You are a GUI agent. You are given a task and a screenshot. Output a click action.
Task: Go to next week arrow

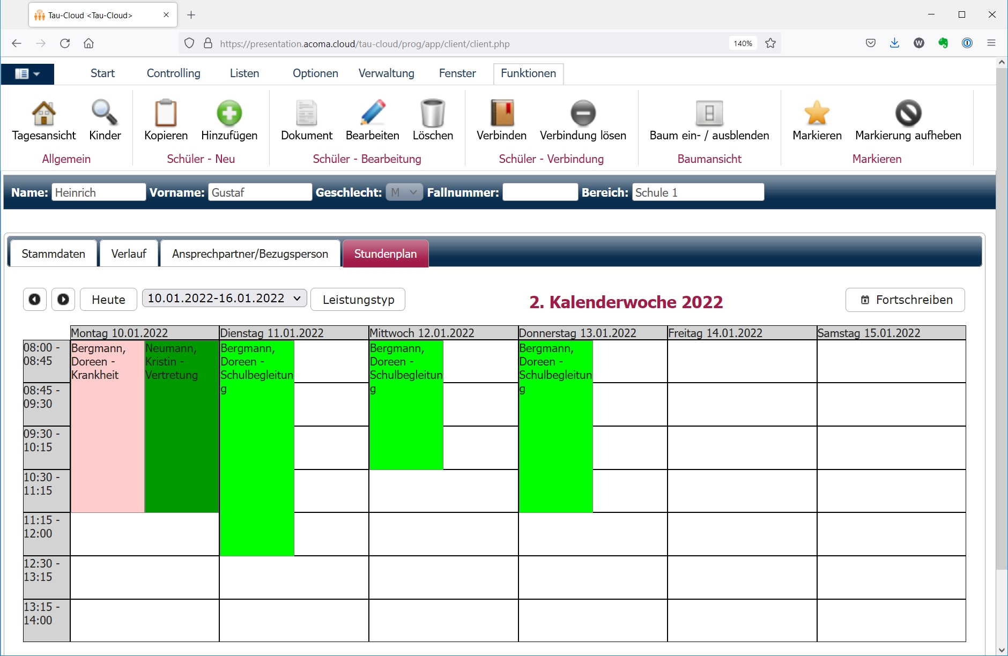[63, 299]
